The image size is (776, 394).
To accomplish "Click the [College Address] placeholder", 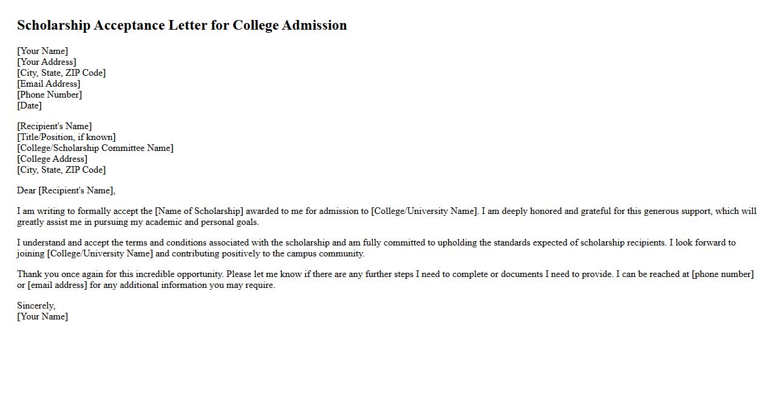I will pyautogui.click(x=52, y=159).
